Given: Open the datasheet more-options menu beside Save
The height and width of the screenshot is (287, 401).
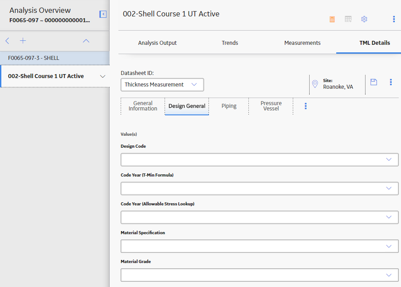Looking at the screenshot, I should click(390, 82).
